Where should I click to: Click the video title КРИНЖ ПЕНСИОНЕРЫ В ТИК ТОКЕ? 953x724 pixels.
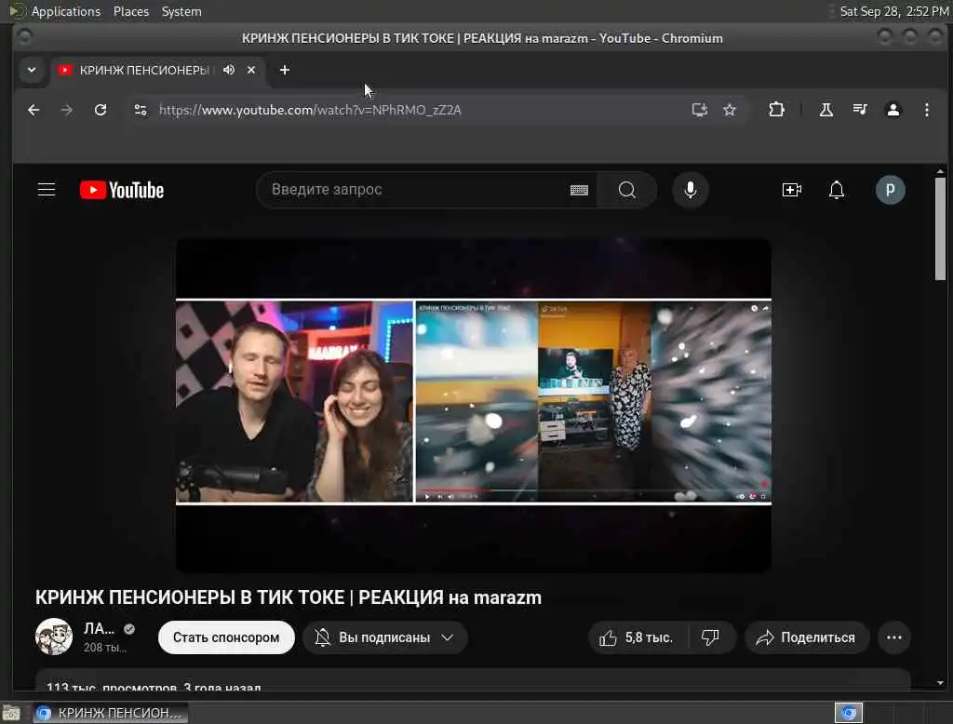click(289, 597)
